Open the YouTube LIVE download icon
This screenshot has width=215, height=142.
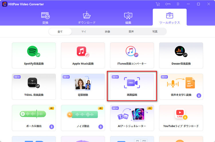(181, 114)
